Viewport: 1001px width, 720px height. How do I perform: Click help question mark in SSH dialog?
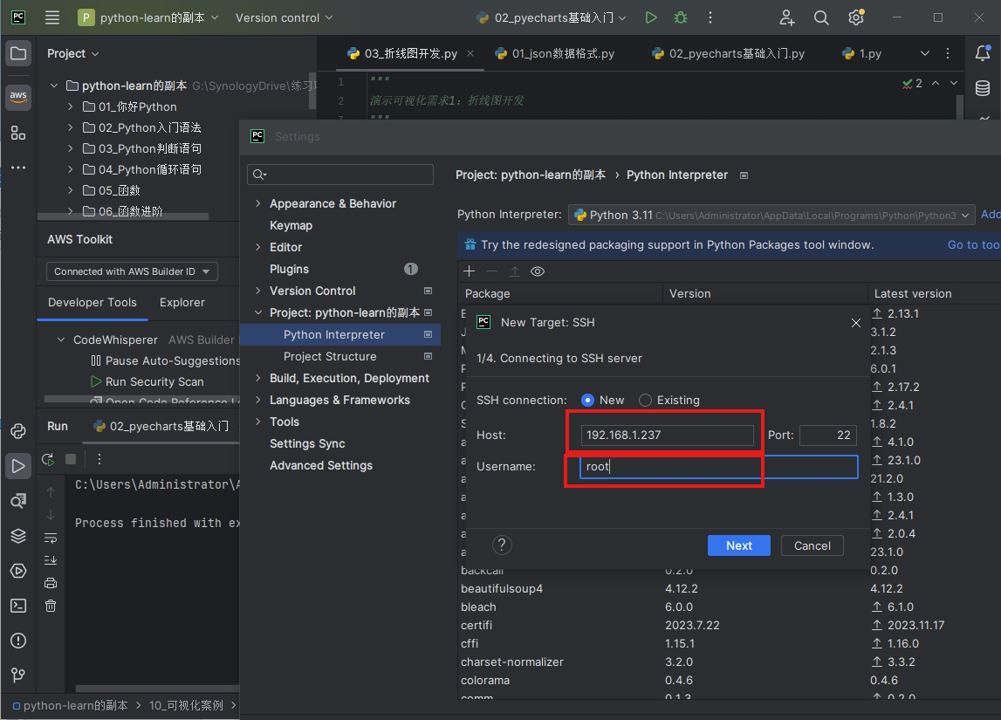tap(502, 545)
